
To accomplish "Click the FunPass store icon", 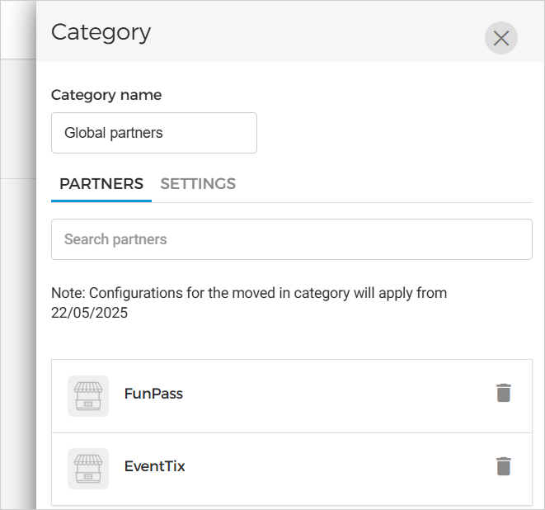I will click(88, 395).
